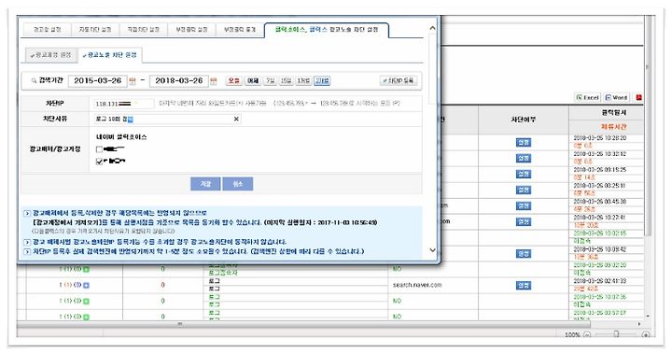672x353 pixels.
Task: Click the blue 저장 save button
Action: click(x=205, y=184)
